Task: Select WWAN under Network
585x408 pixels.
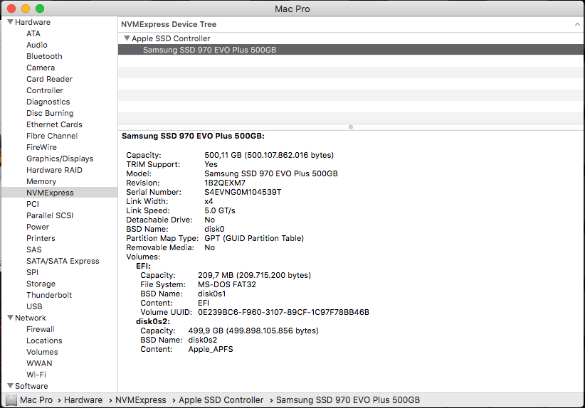Action: point(39,363)
